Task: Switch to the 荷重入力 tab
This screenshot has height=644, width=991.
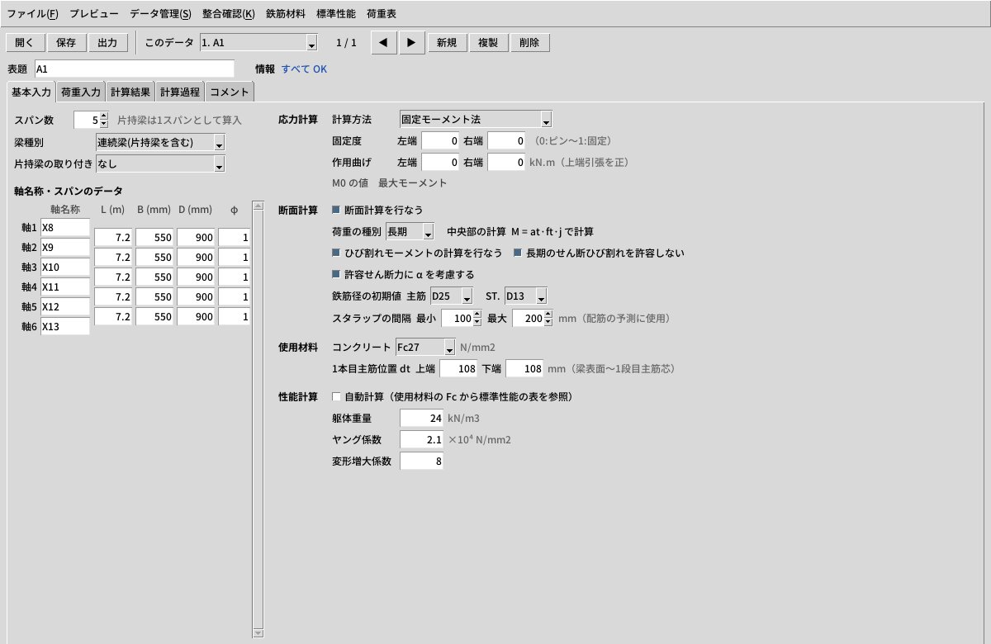Action: point(81,92)
